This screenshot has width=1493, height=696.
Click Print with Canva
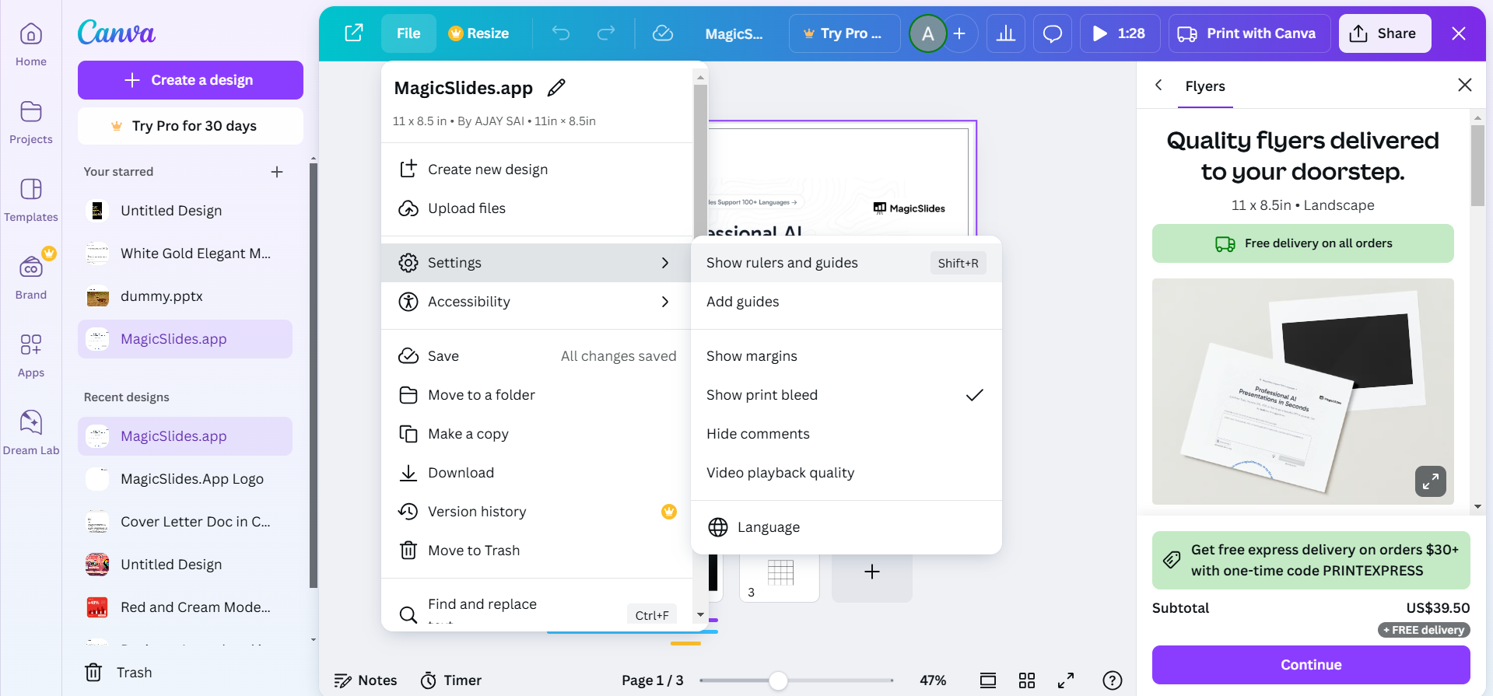[x=1249, y=33]
